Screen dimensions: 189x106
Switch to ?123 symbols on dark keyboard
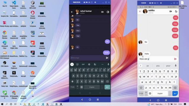(x=72, y=87)
